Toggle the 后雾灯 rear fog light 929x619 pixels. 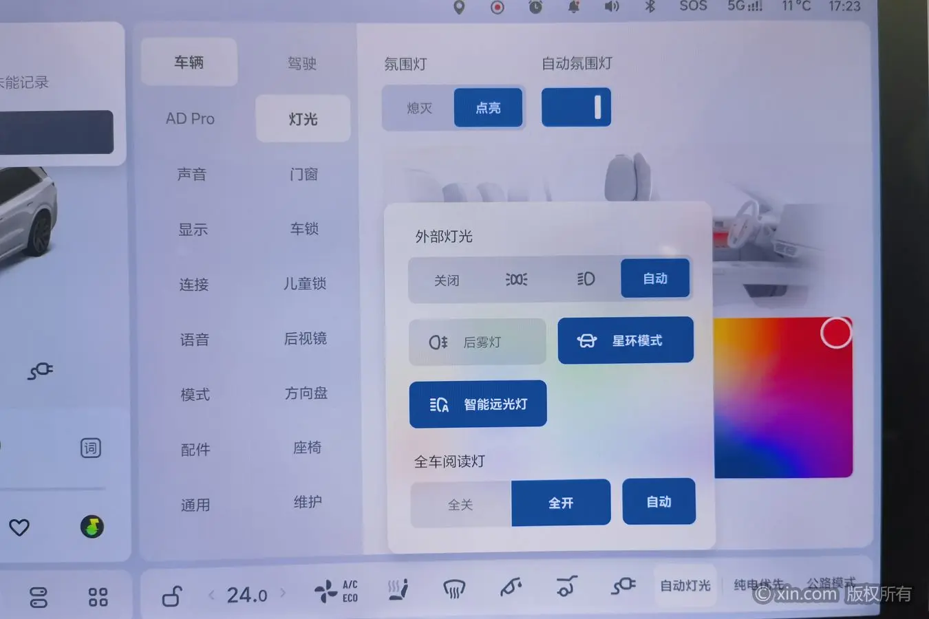(x=478, y=342)
